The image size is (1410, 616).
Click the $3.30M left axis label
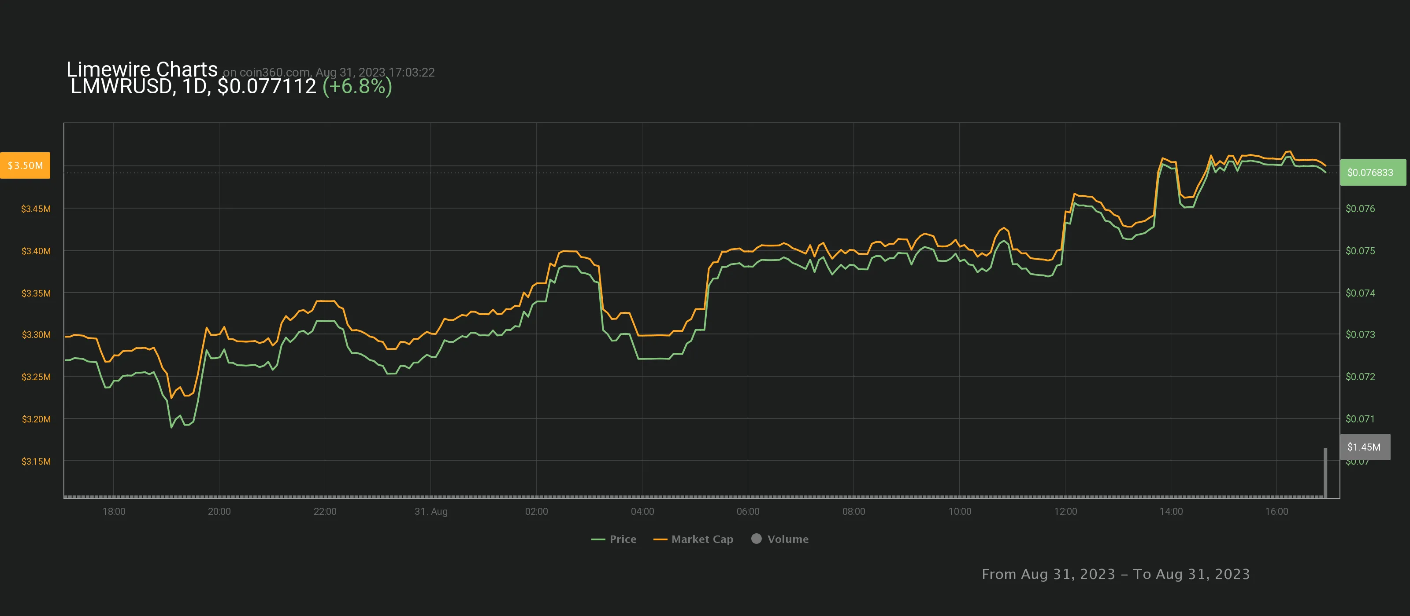click(x=36, y=334)
